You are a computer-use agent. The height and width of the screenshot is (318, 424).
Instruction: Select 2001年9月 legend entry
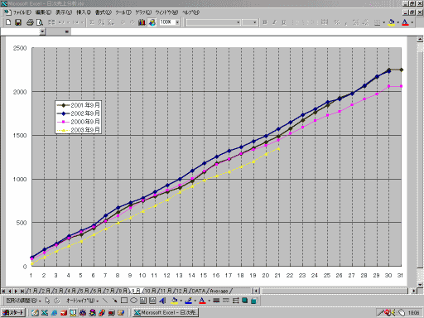point(78,105)
